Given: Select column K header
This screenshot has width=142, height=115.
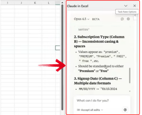Looking at the screenshot, I should point(35,3).
